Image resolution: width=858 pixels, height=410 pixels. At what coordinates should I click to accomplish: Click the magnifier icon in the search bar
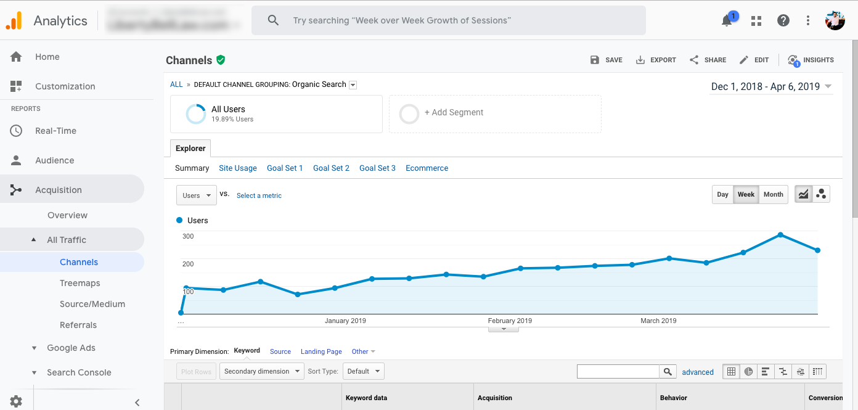(274, 20)
